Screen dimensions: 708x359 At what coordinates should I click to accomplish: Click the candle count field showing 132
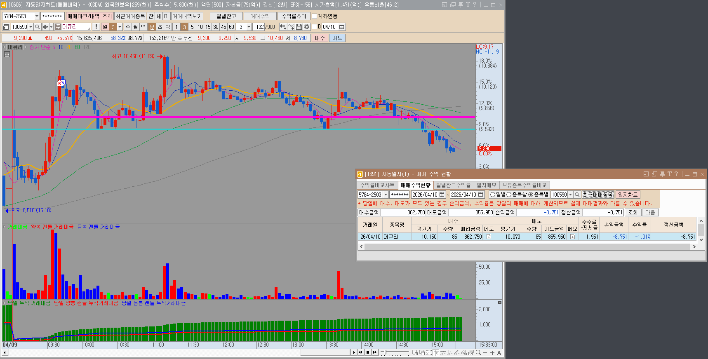tap(259, 27)
